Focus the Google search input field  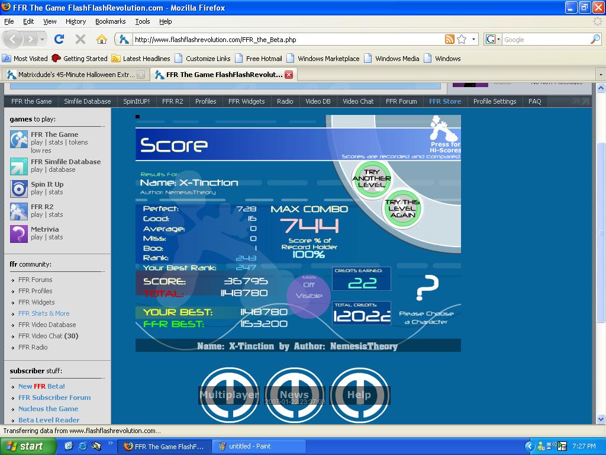546,40
